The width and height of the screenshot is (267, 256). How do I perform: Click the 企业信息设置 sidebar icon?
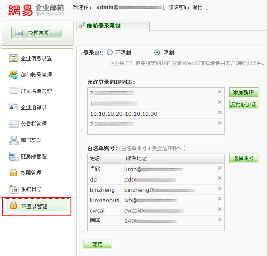coord(13,59)
